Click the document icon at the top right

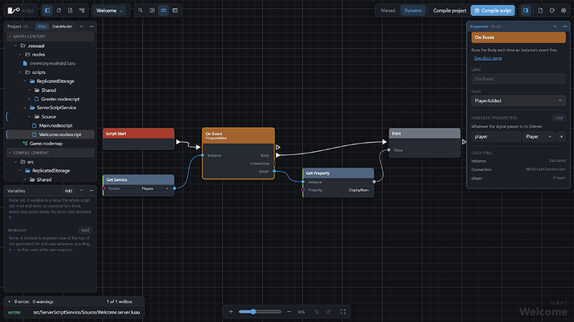(x=541, y=10)
